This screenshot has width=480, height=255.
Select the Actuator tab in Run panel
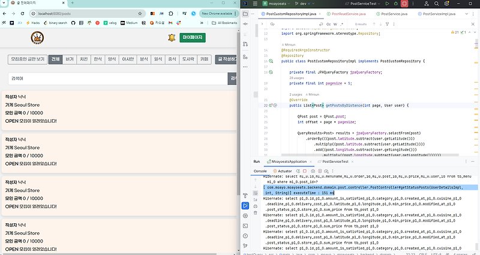click(x=282, y=171)
